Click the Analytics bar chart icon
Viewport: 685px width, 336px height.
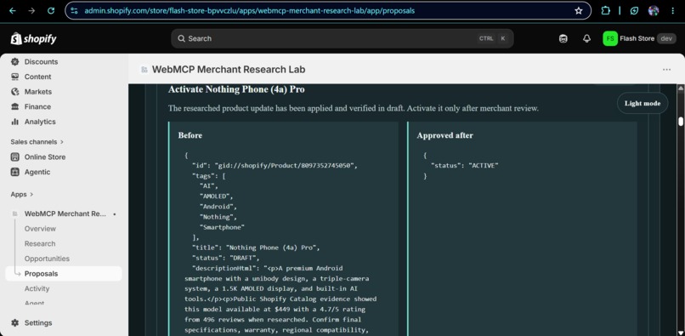pos(14,122)
